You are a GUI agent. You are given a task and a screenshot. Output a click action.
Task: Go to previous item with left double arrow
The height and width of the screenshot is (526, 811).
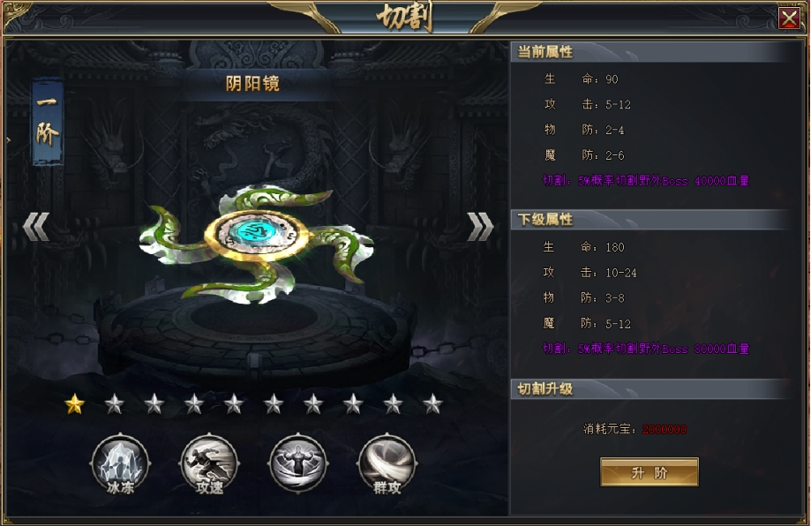click(36, 227)
